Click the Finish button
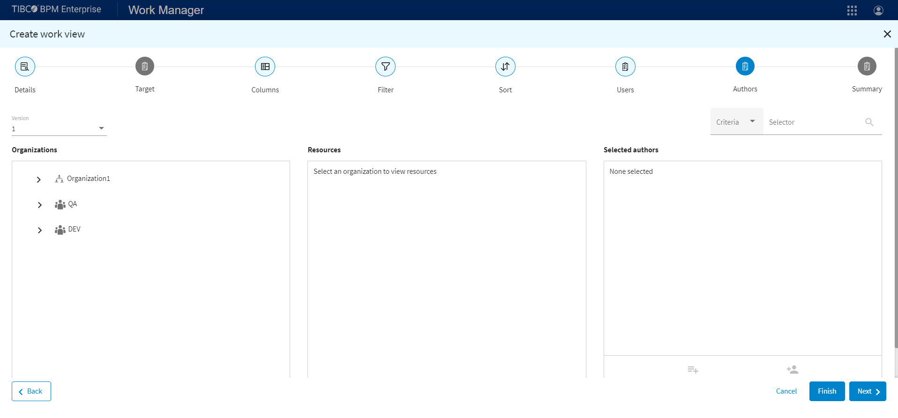The image size is (898, 418). click(827, 391)
